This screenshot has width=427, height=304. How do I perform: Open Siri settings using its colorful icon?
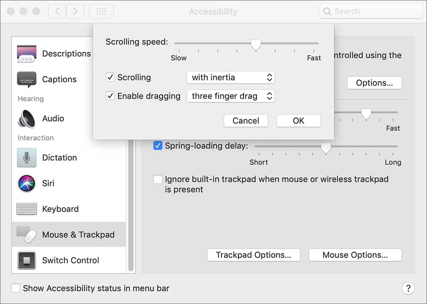[26, 183]
